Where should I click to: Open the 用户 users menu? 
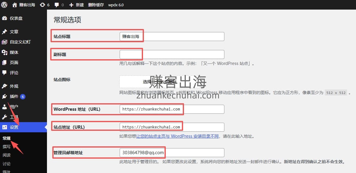pyautogui.click(x=14, y=107)
